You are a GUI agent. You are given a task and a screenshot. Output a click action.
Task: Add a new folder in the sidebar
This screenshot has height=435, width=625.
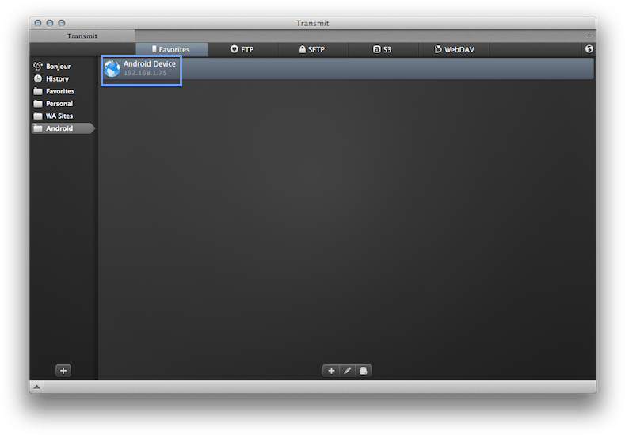[63, 371]
